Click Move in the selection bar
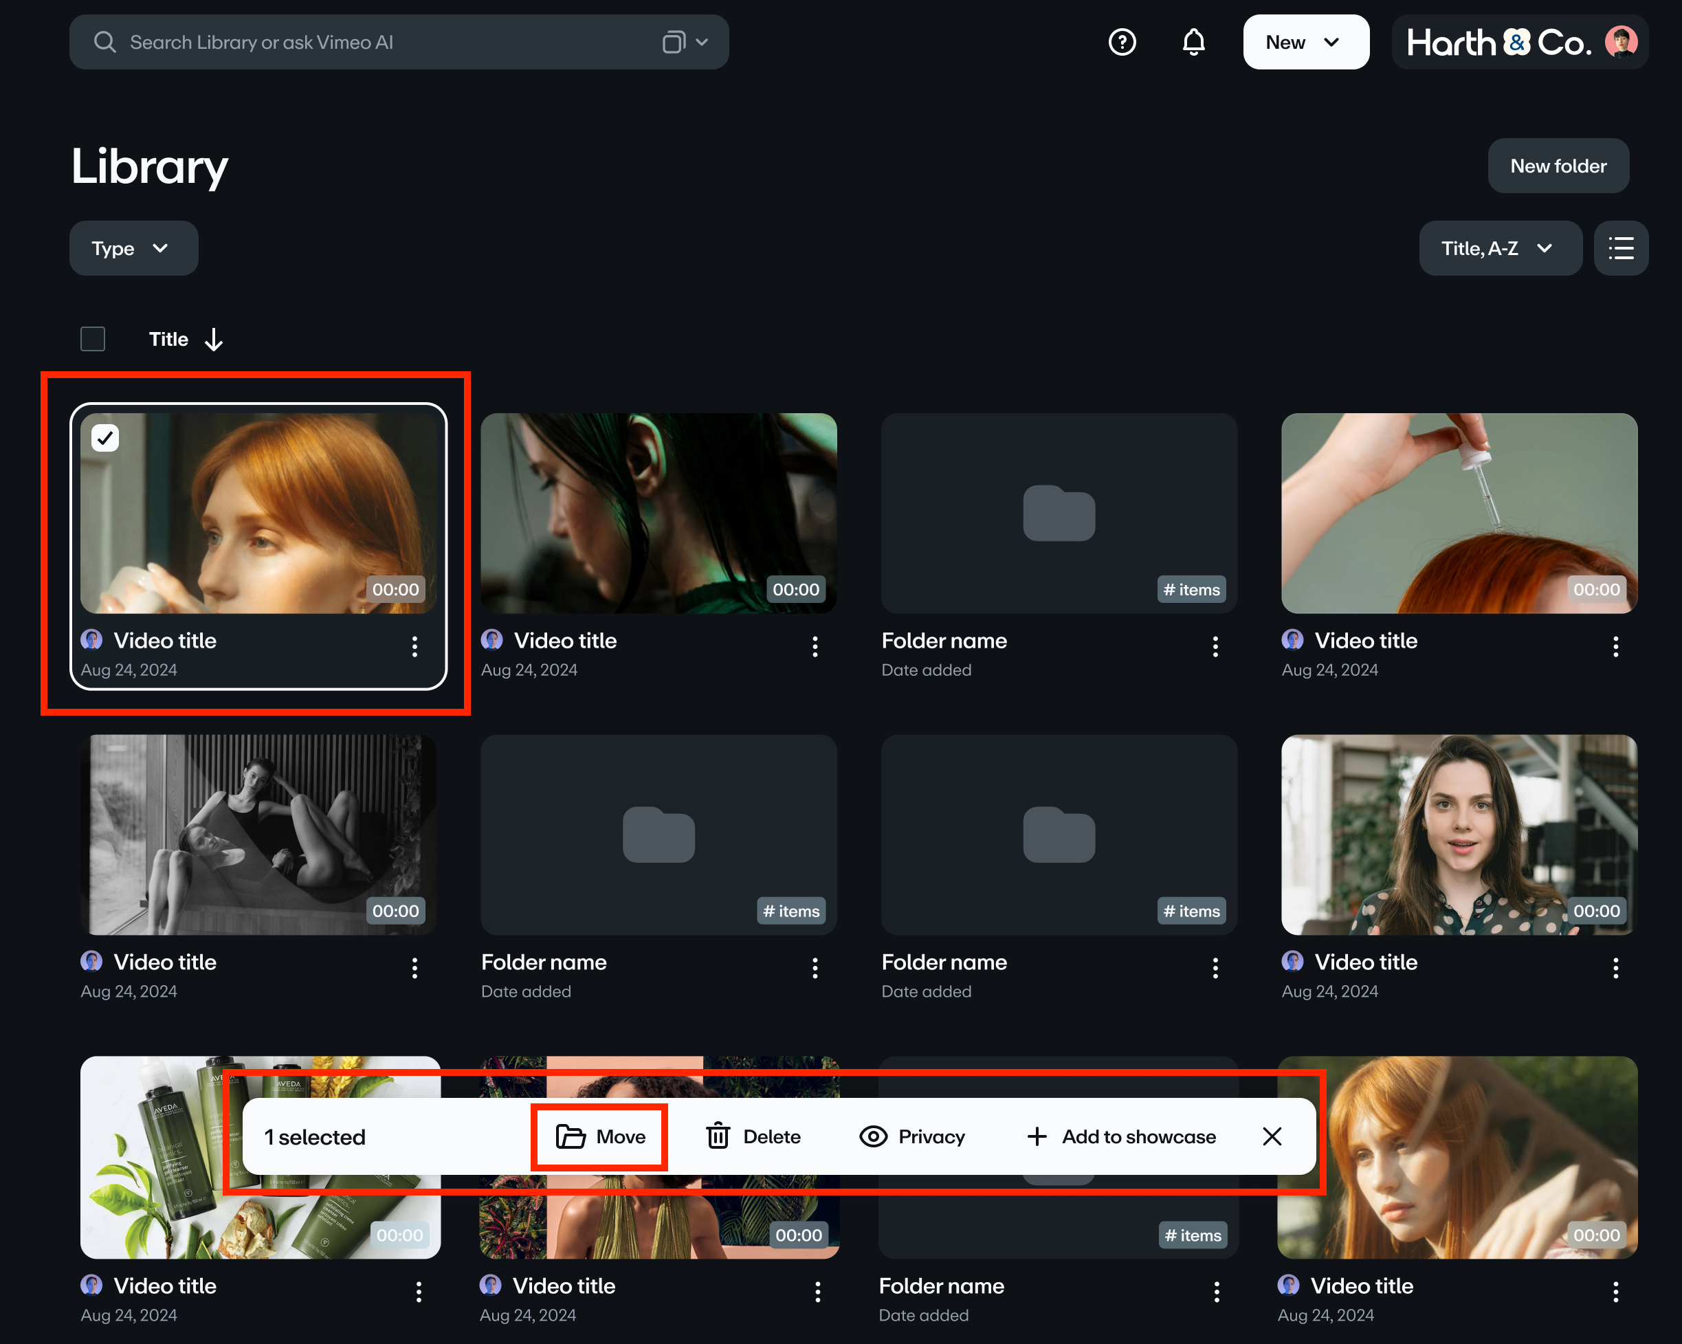This screenshot has height=1344, width=1682. tap(600, 1136)
